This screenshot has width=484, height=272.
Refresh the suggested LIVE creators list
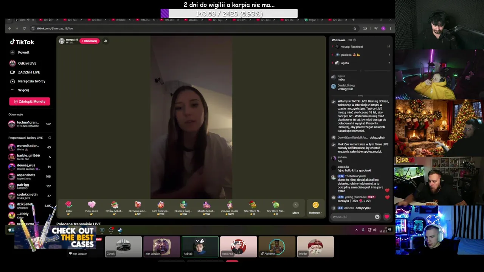[50, 138]
